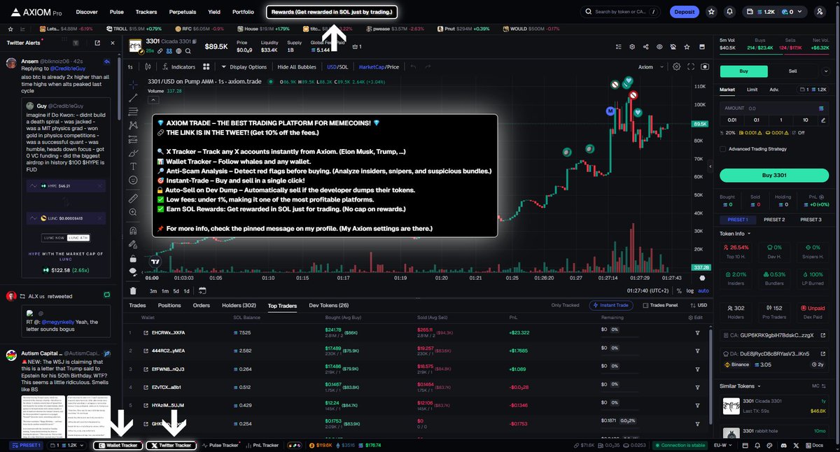The height and width of the screenshot is (452, 840).
Task: Open the chart layout grid icon
Action: (206, 66)
